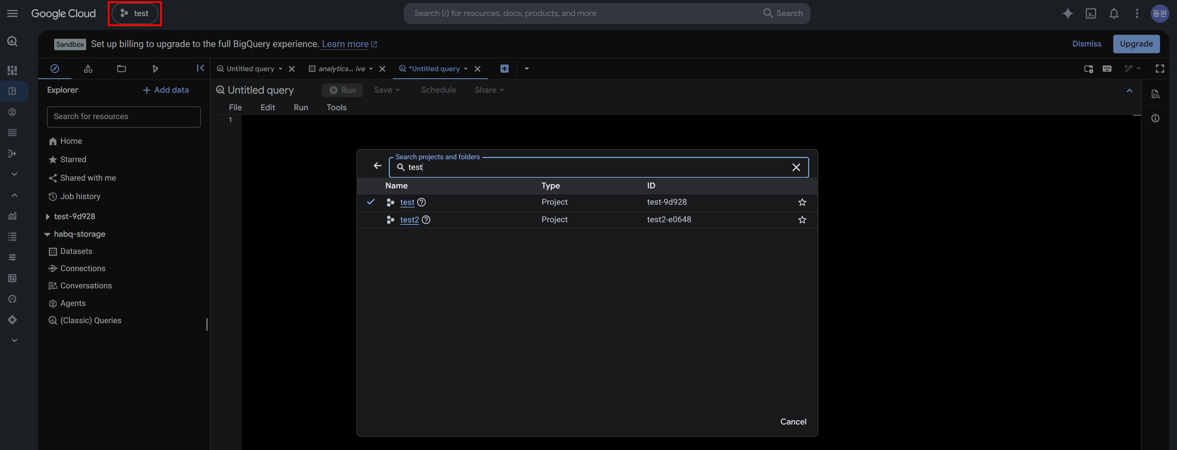Collapse the Explorer pane arrow icon
1177x450 pixels.
[x=200, y=68]
